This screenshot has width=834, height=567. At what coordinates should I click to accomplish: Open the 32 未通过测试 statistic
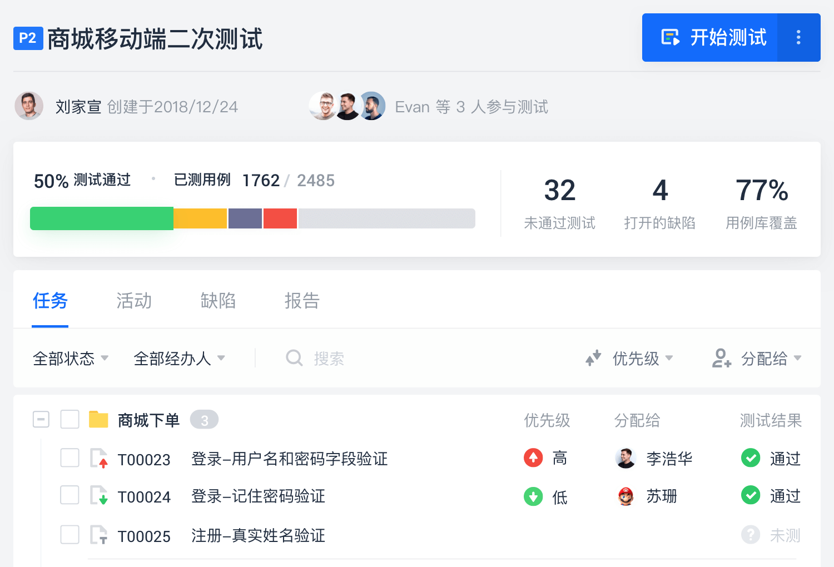[560, 203]
